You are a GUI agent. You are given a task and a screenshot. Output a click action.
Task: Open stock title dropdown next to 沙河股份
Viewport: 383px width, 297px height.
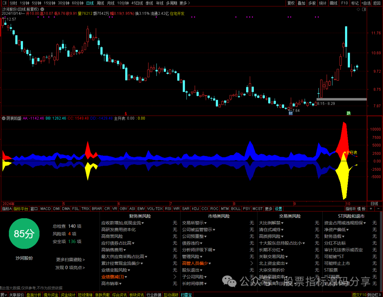(x=42, y=9)
